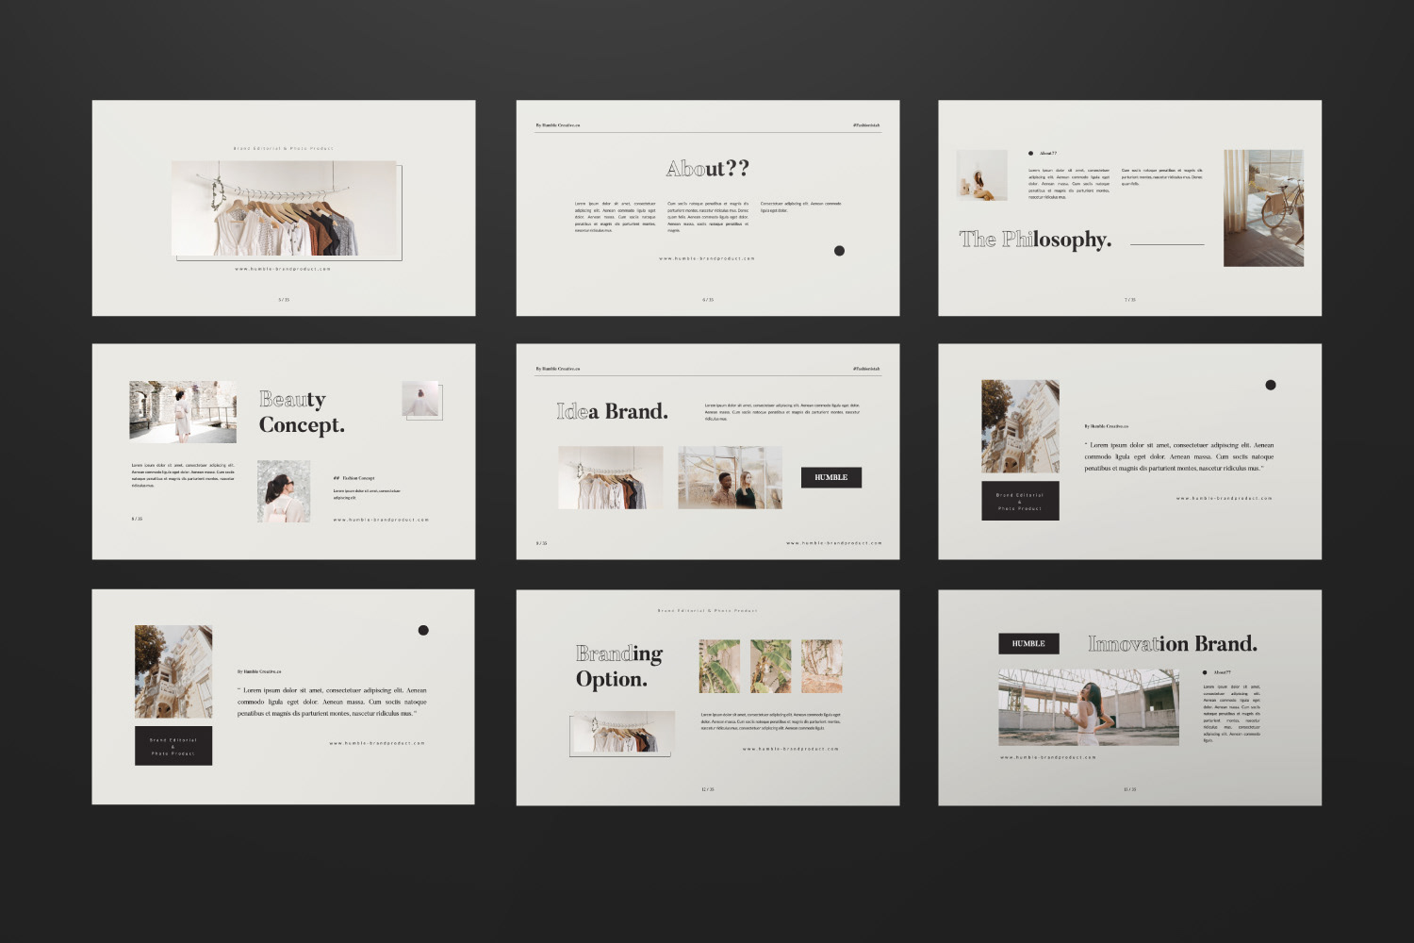
Task: Click 'By Humble Creative.co' on Idea Brand slide
Action: (558, 369)
